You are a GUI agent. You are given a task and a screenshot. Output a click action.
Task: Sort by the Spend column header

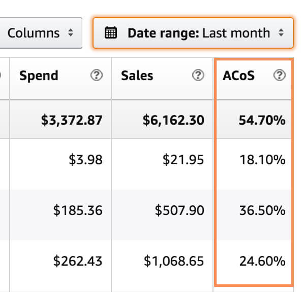click(39, 76)
